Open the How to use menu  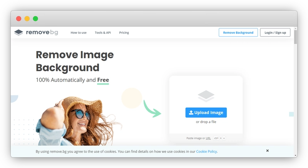(79, 33)
